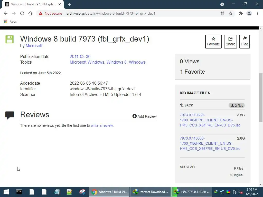The image size is (263, 197).
Task: Click the green floppy disk software icon
Action: click(10, 39)
